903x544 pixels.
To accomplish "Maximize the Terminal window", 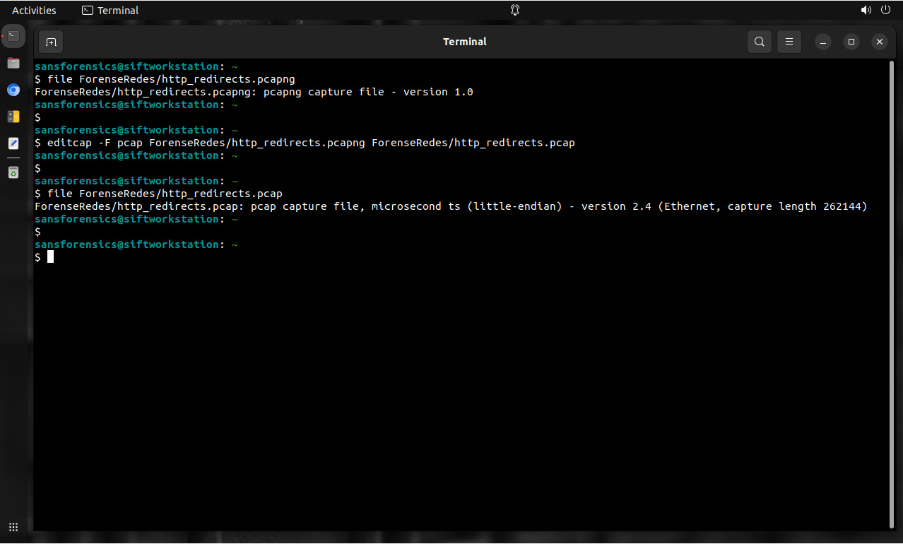I will [x=851, y=41].
